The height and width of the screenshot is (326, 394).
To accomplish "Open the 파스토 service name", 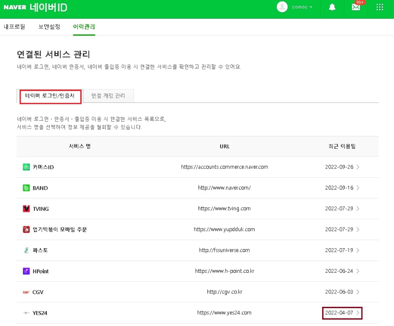I will tap(40, 250).
